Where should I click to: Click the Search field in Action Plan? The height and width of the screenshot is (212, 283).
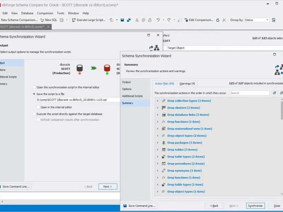click(x=249, y=93)
